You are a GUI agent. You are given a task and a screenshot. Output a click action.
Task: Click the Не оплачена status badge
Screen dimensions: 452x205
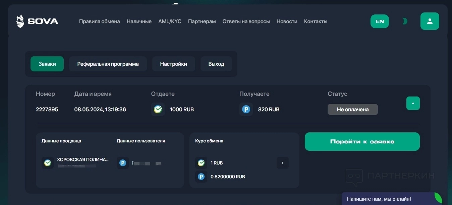352,110
